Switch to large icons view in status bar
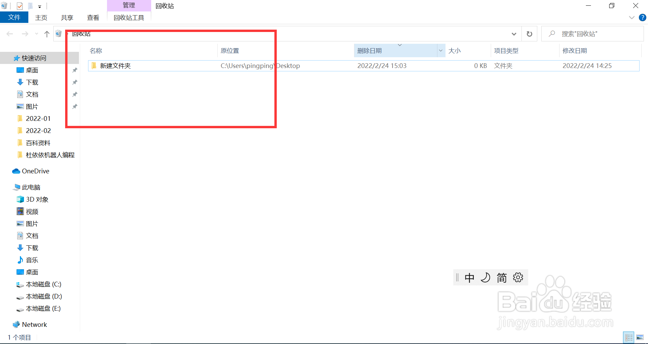Image resolution: width=648 pixels, height=344 pixels. [640, 337]
